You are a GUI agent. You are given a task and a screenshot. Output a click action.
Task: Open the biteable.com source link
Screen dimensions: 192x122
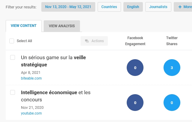31,78
